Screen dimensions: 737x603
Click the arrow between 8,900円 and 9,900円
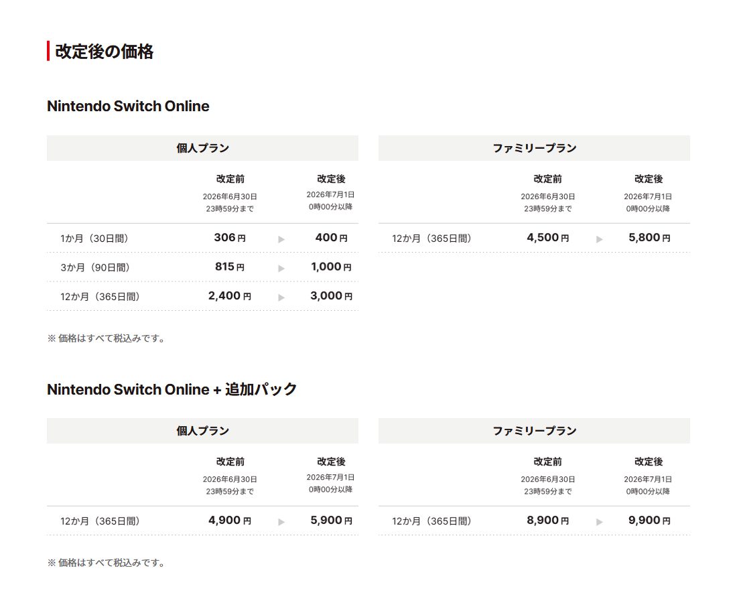[599, 522]
